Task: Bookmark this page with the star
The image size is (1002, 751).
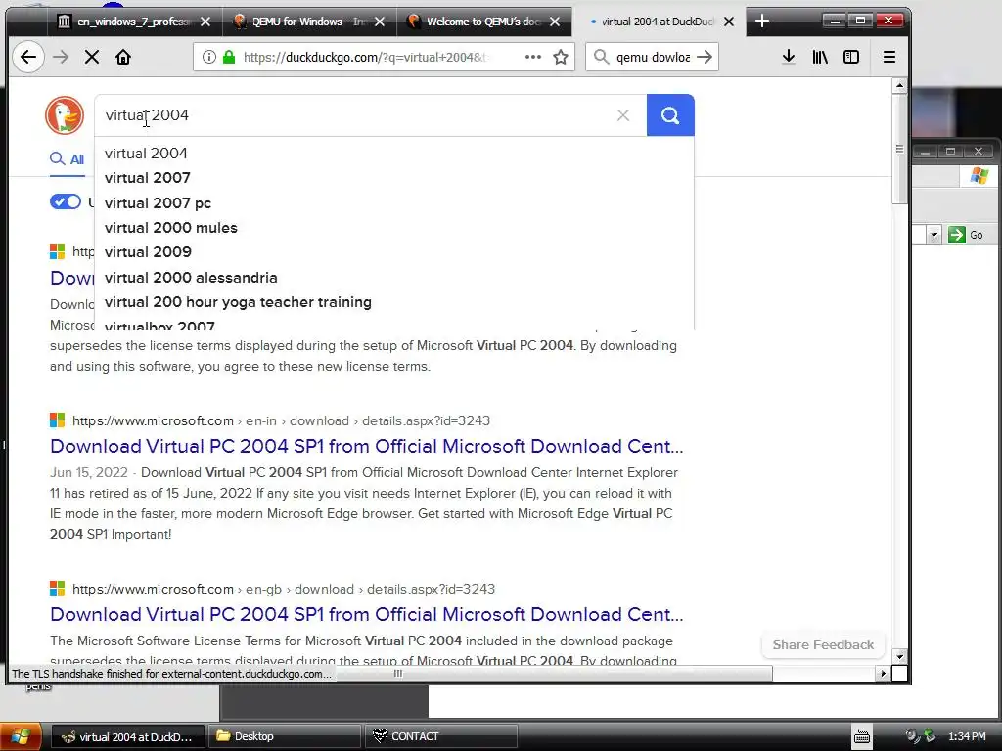Action: pyautogui.click(x=561, y=57)
